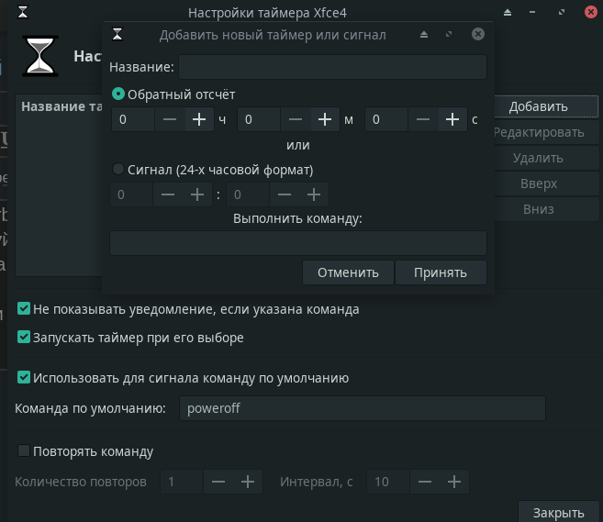Enable Повторять команду checkbox
The image size is (603, 522).
24,450
